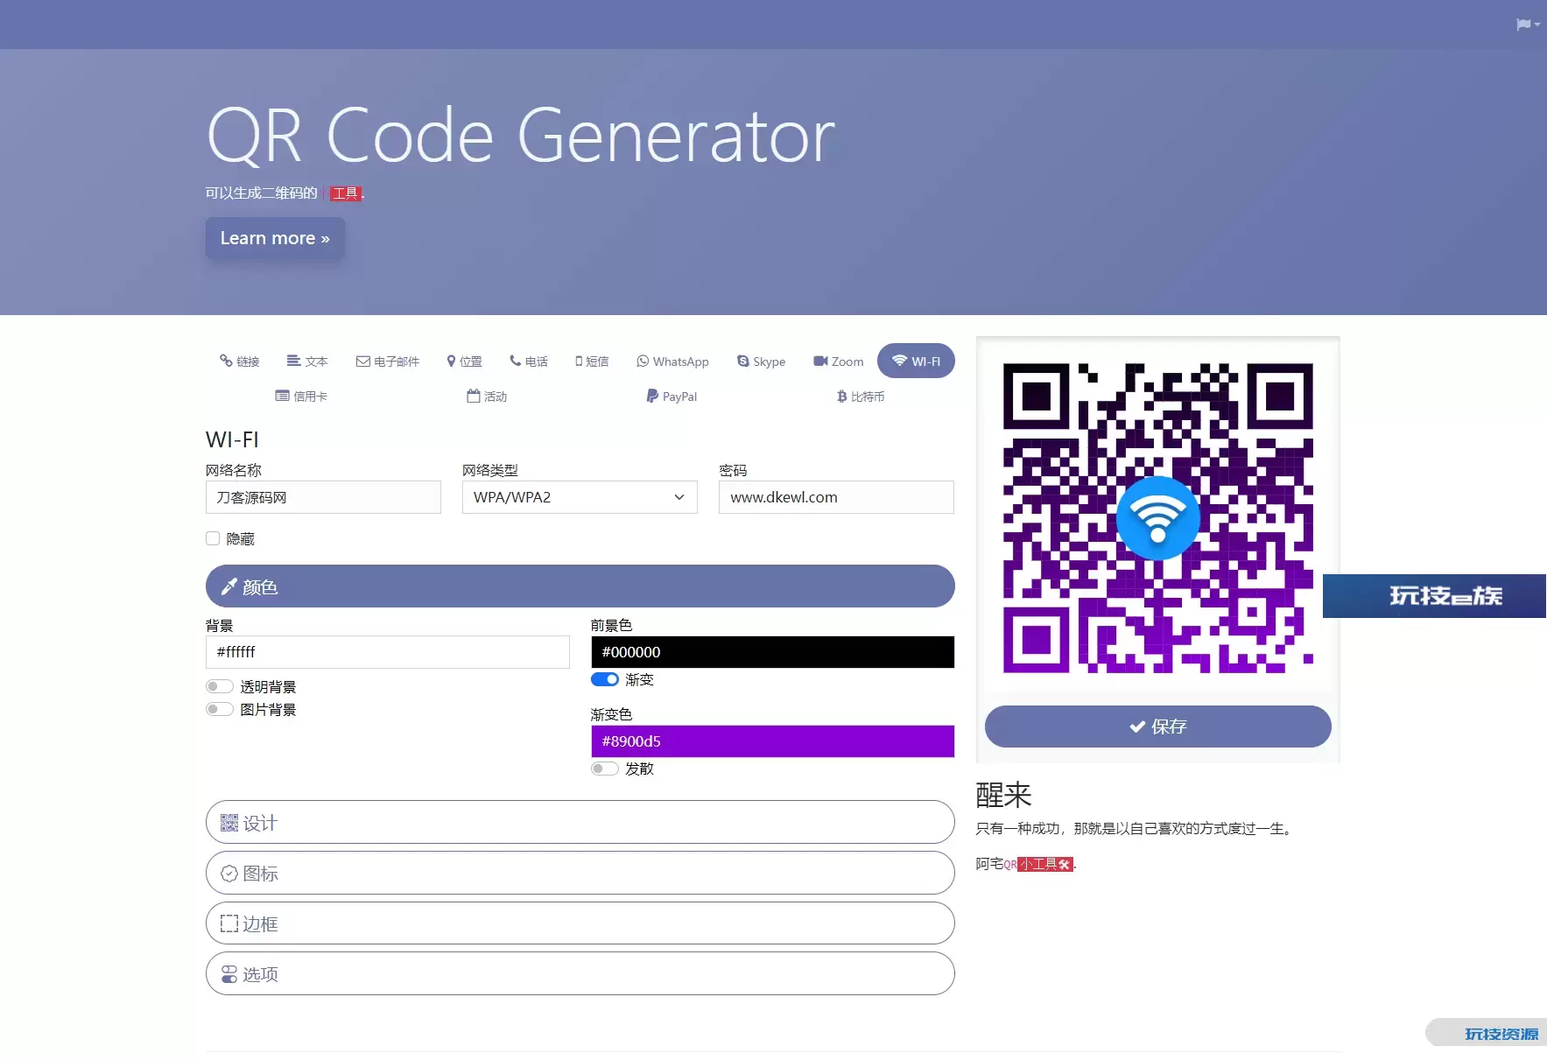The width and height of the screenshot is (1547, 1060).
Task: Expand the 设计 design section
Action: 580,822
